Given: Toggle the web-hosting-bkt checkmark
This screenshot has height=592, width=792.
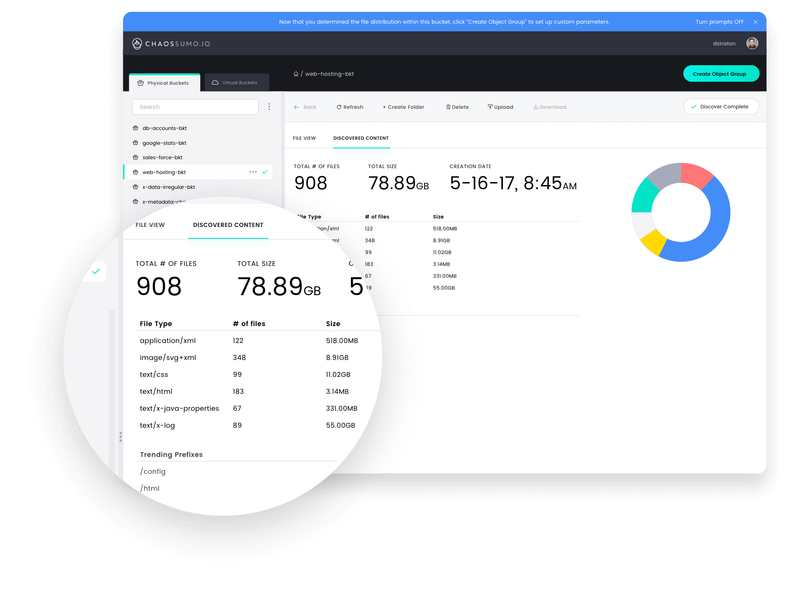Looking at the screenshot, I should [x=265, y=172].
